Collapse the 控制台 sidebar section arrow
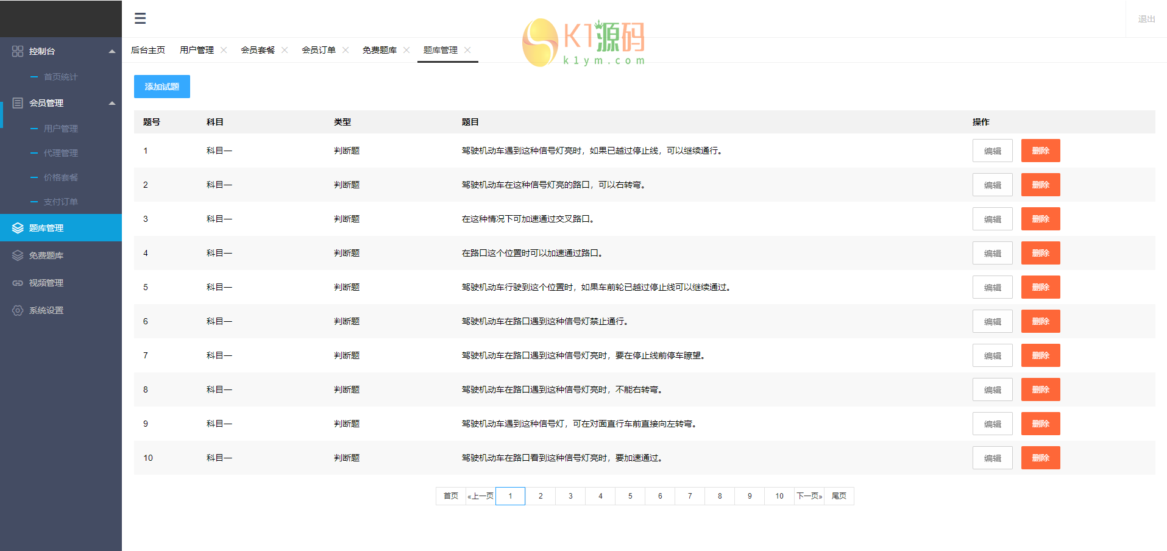This screenshot has height=551, width=1167. tap(112, 51)
